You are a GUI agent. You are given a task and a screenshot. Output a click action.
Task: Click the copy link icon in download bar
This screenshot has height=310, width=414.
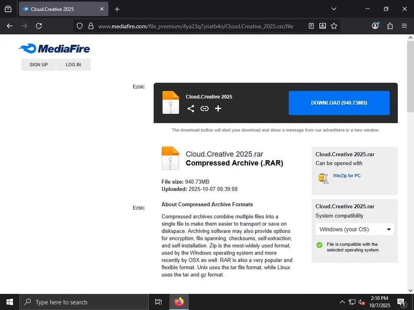(204, 108)
